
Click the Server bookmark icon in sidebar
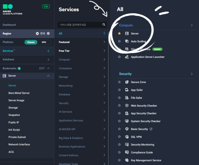tap(5, 76)
